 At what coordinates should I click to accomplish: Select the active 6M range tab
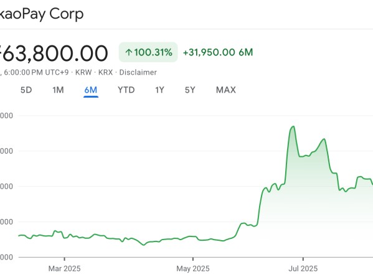[91, 90]
